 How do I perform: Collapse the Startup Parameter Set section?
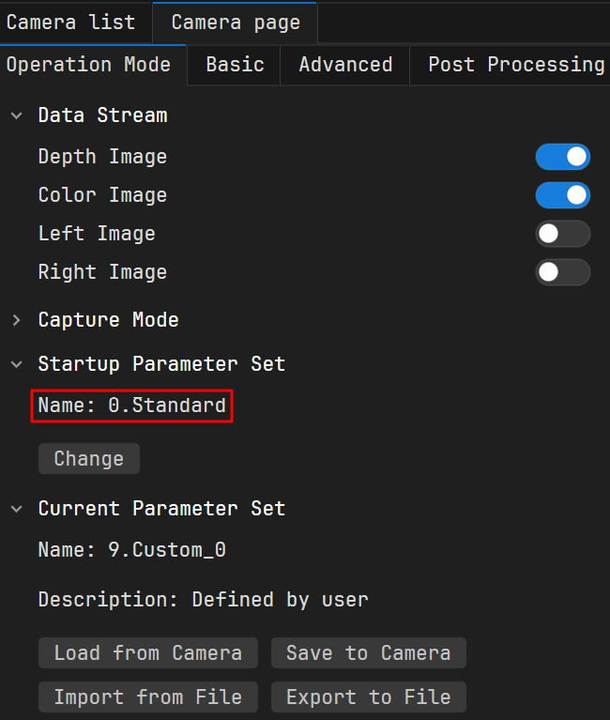point(17,364)
